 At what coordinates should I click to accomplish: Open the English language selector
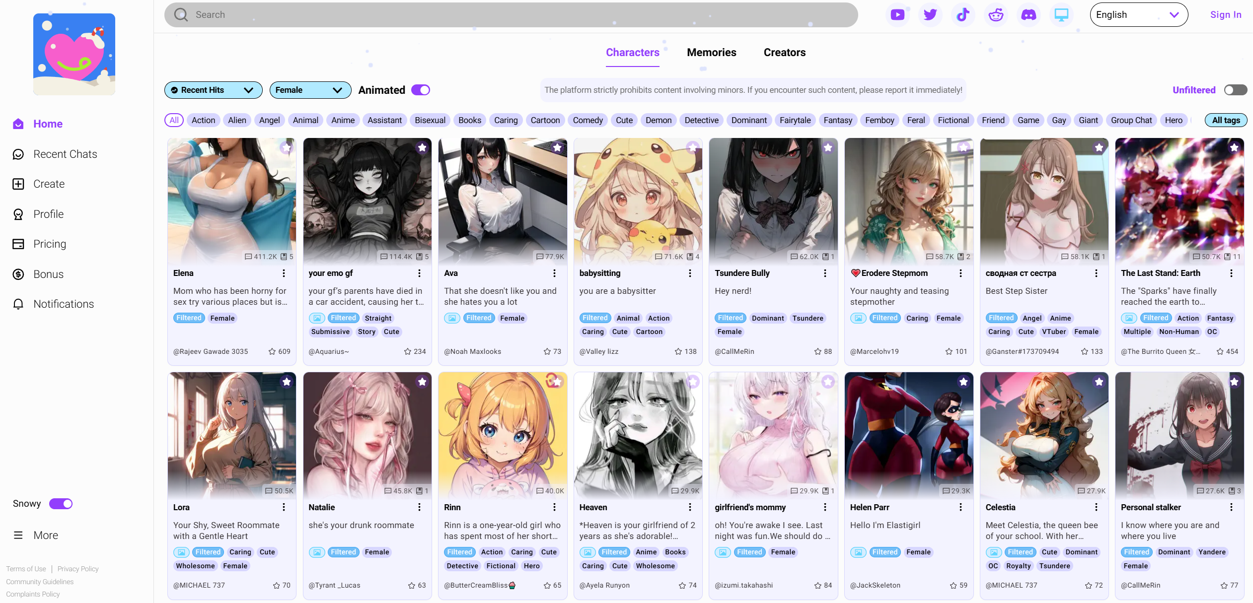[1138, 14]
